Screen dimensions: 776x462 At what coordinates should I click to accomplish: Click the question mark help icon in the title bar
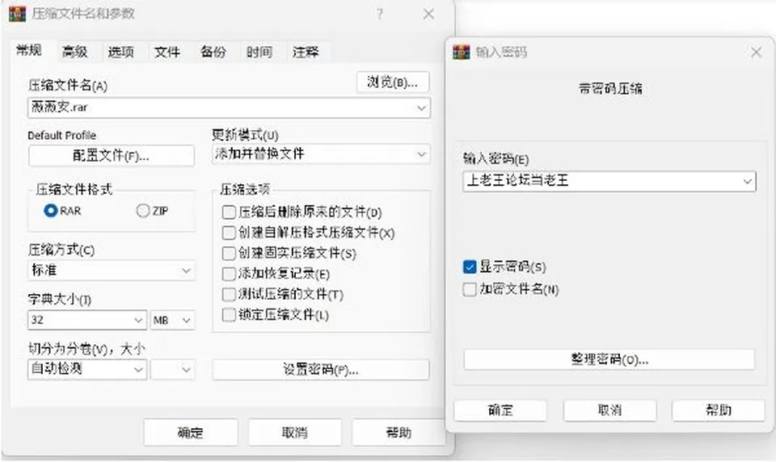click(380, 14)
